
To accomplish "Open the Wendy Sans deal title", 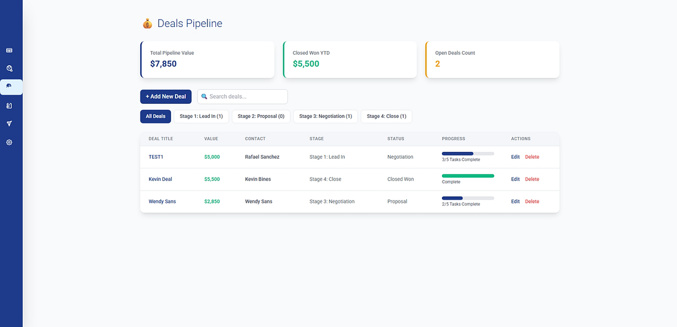I will [162, 202].
